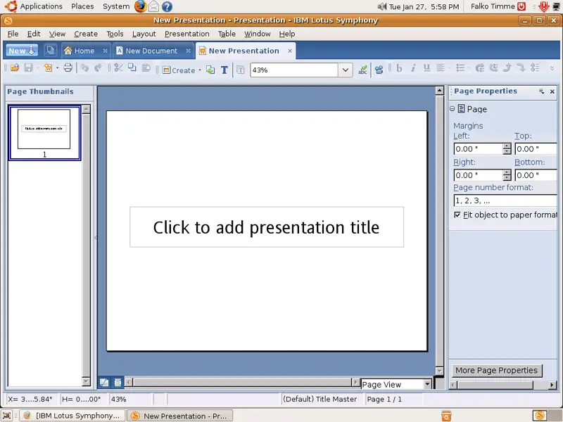Click IBM Lotus Symphony taskbar button
This screenshot has width=563, height=422.
[x=72, y=416]
